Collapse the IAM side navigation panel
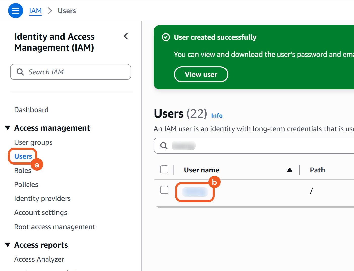This screenshot has height=271, width=354. coord(126,36)
